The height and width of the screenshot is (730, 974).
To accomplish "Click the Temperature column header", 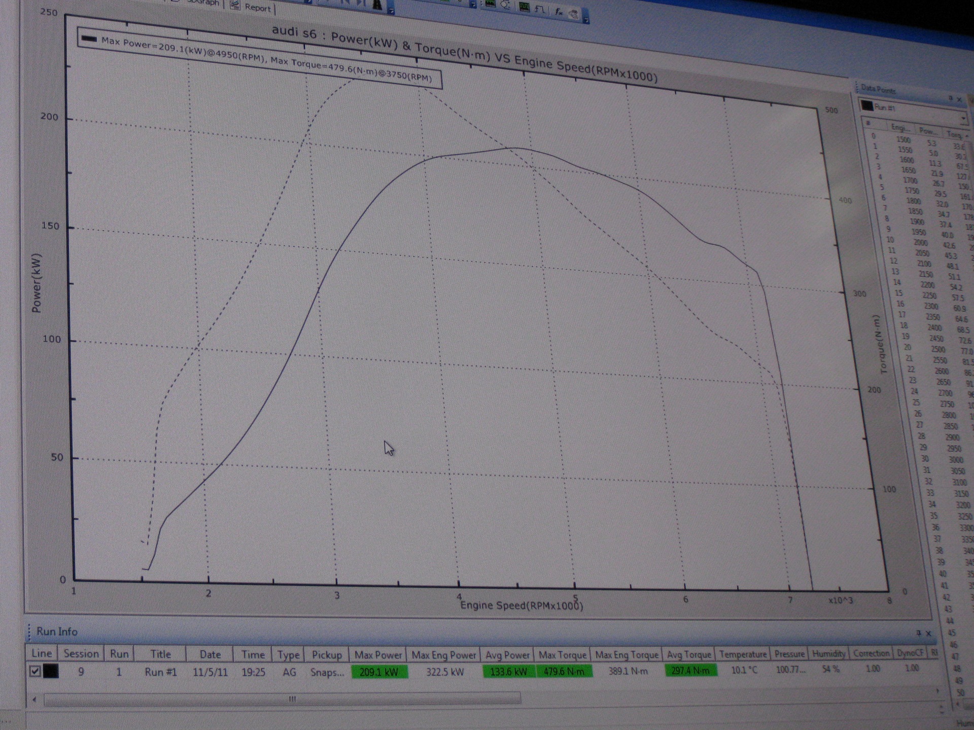I will point(742,654).
